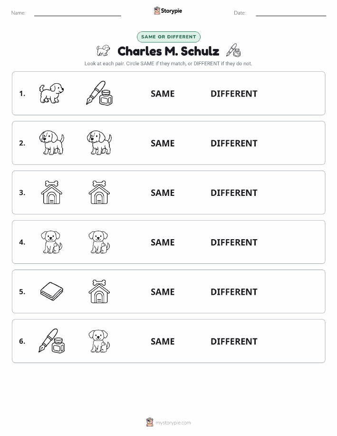Click the SAME OR DIFFERENT green badge
Screen dimensions: 337x436
pyautogui.click(x=168, y=37)
